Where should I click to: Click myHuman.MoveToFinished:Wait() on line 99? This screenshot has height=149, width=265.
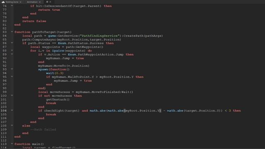104,92
